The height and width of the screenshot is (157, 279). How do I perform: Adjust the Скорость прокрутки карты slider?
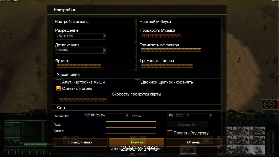coord(83,99)
